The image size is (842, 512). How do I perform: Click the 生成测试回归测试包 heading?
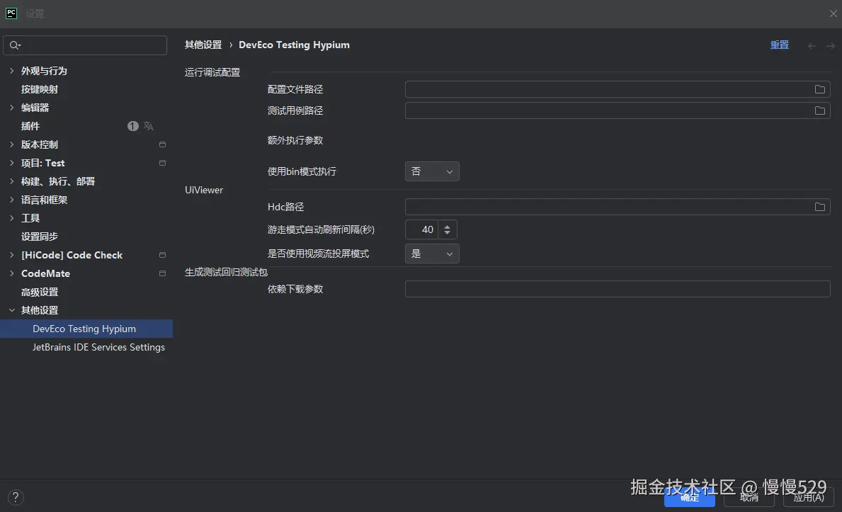point(226,272)
